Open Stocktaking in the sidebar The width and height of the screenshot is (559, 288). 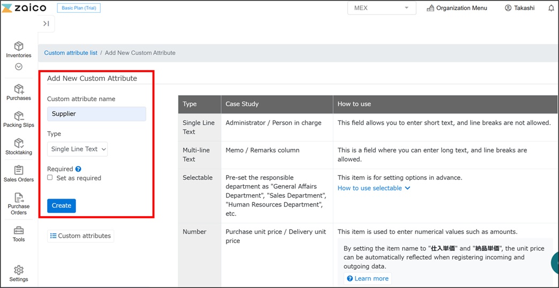[x=19, y=147]
